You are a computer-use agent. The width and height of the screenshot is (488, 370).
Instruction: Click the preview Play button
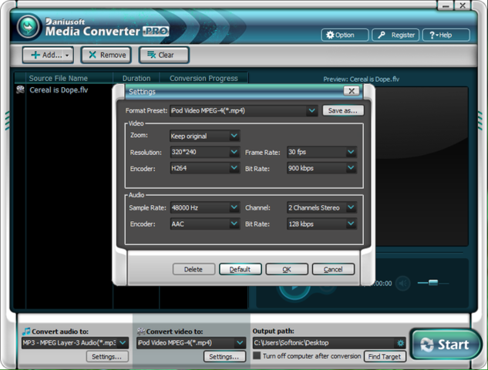click(294, 291)
